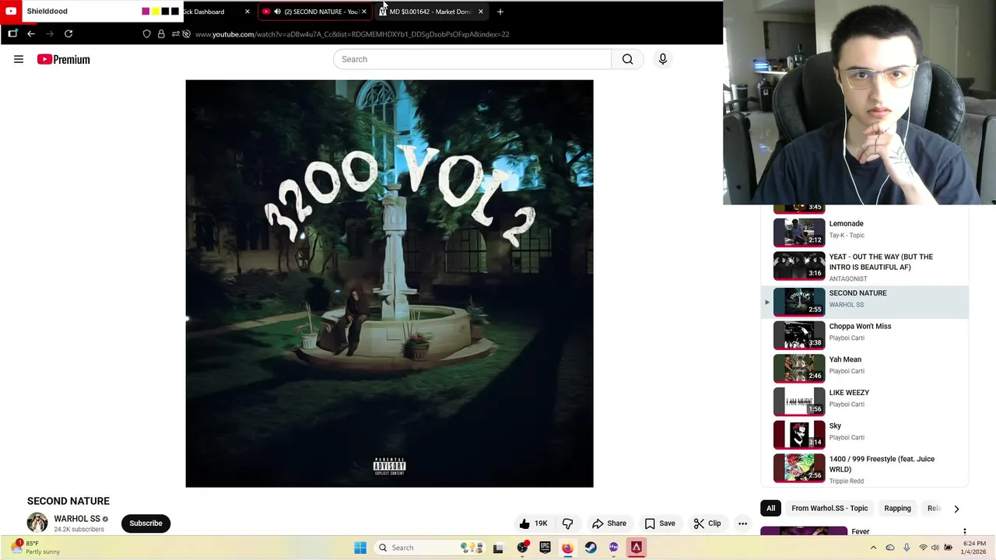Open system volume control in tray
Screen dimensions: 996x560
pos(935,548)
